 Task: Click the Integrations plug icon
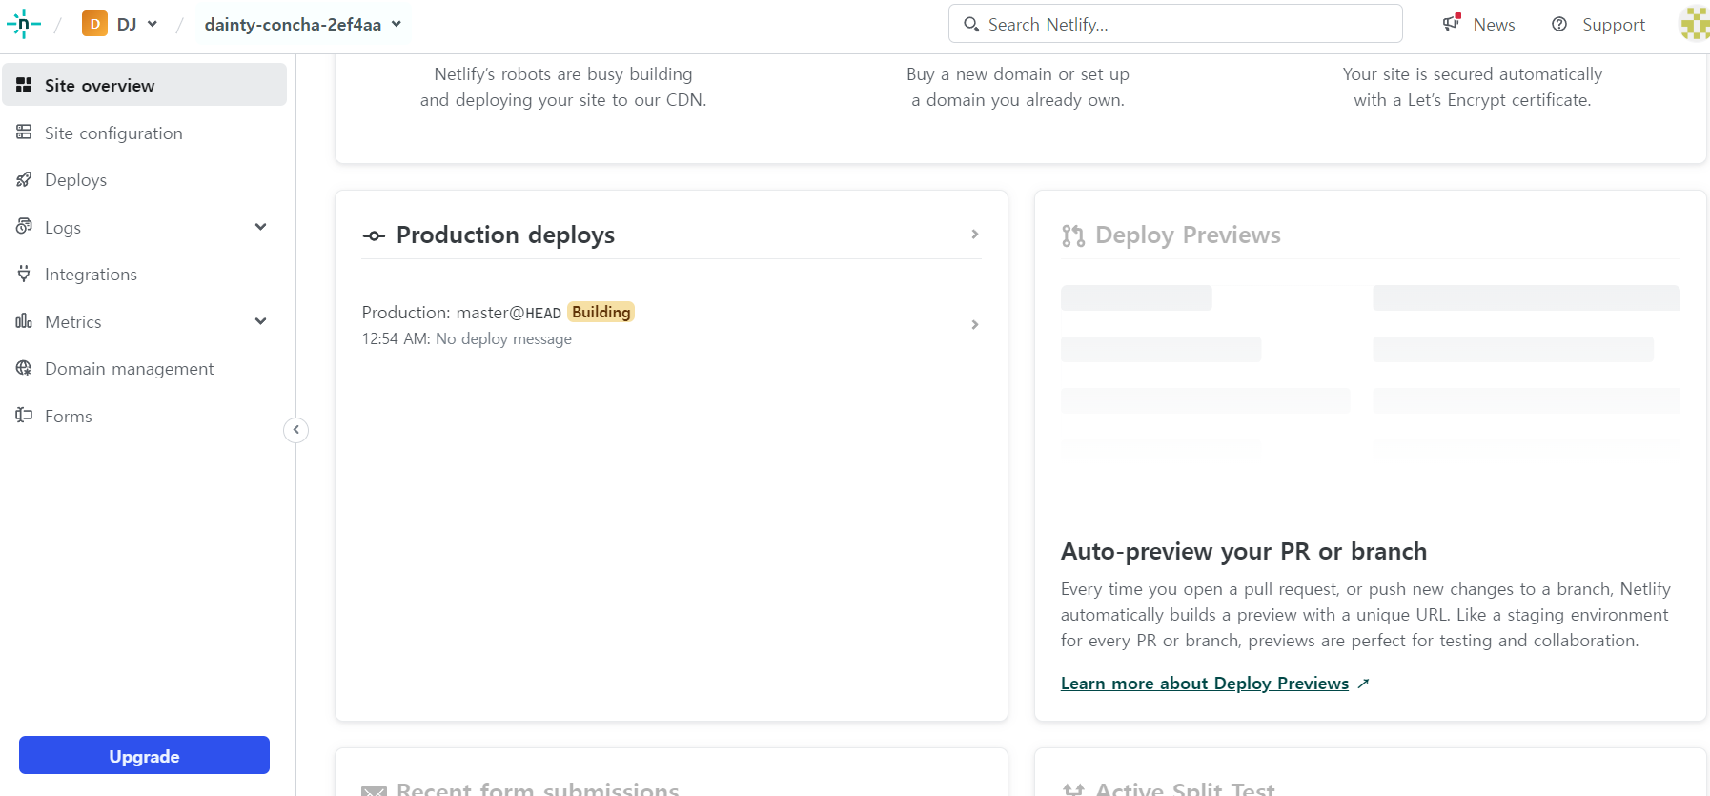24,274
